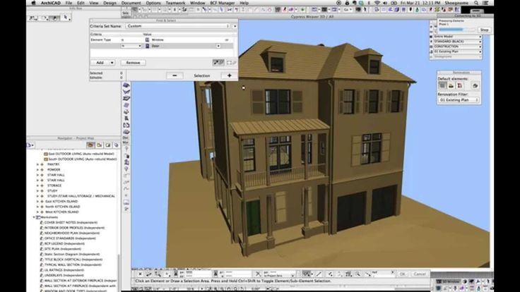
Task: Stop the 3D conversion process
Action: [x=484, y=30]
